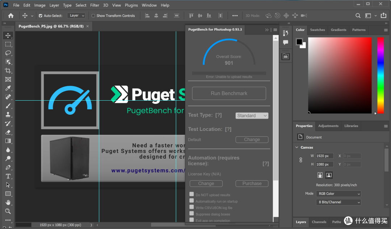
Task: Enable Show Transform Controls checkbox
Action: point(93,16)
